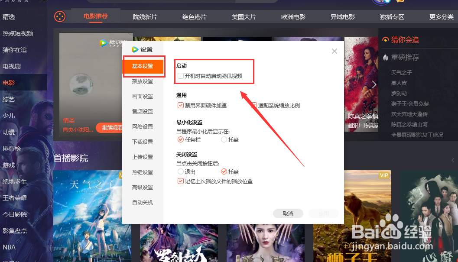Screen dimensions: 458x262
Task: Open 狮子王·会员免费 recommendation link
Action: tap(410, 104)
